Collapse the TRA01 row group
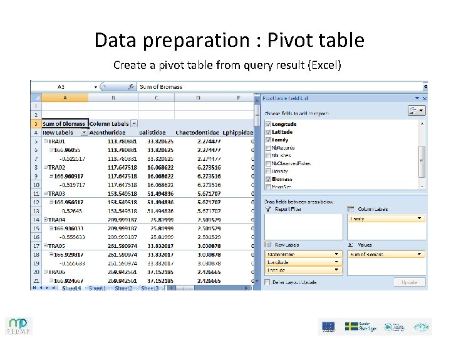This screenshot has width=451, height=338. [46, 141]
